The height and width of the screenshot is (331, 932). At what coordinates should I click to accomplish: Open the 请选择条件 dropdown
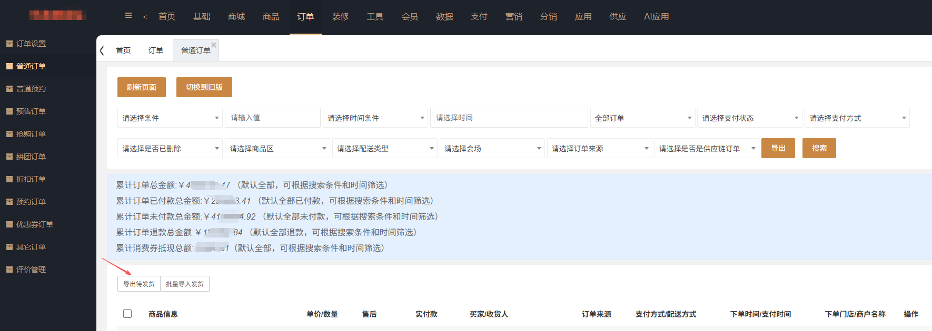pyautogui.click(x=170, y=118)
